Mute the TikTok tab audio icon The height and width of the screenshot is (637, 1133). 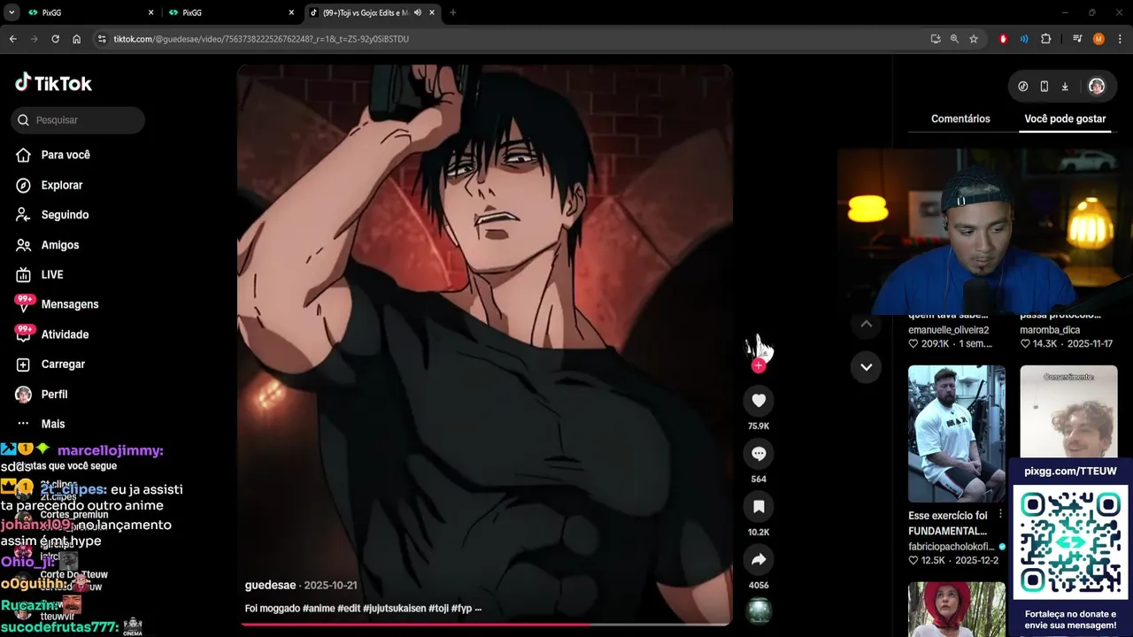tap(417, 12)
